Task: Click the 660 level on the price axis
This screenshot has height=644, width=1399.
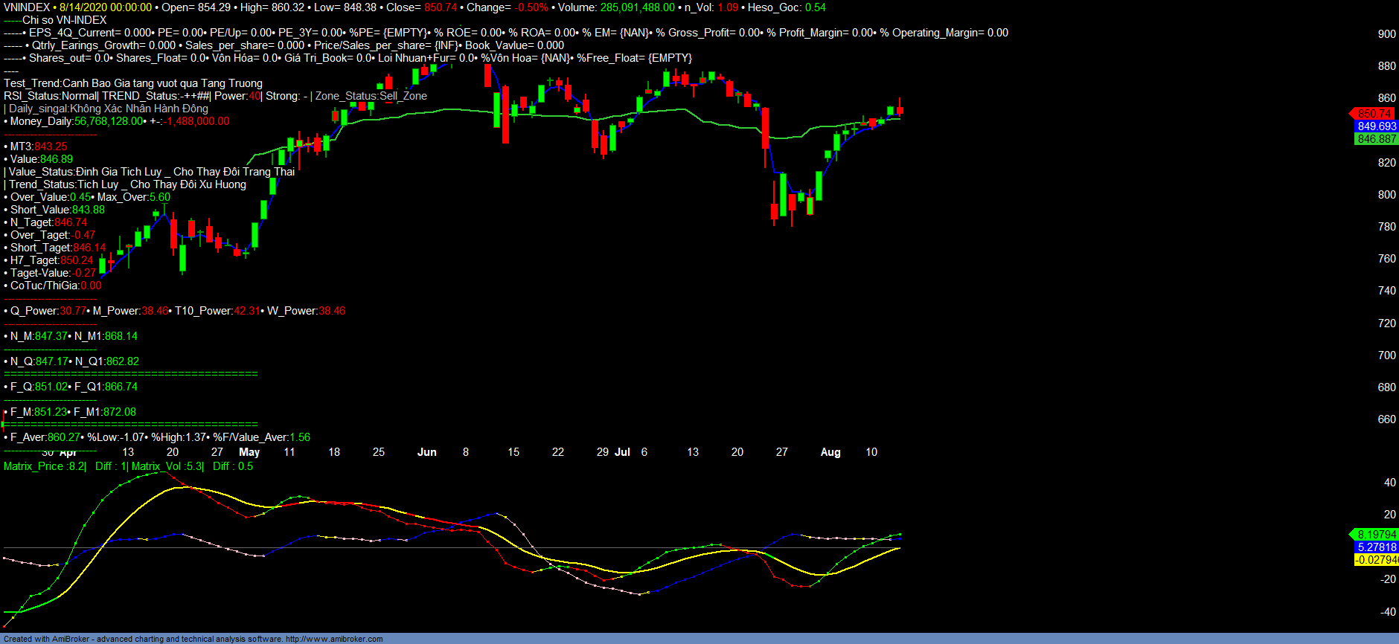Action: click(1386, 419)
